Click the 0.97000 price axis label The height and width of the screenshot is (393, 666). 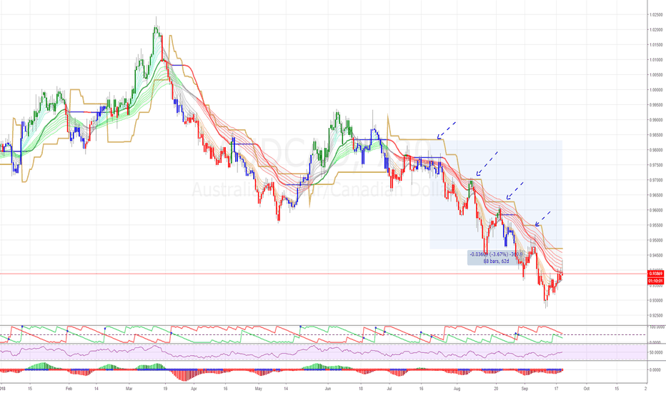pos(656,180)
